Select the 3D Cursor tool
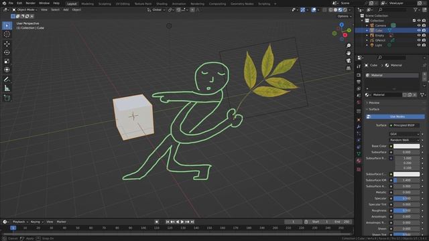 (x=7, y=34)
